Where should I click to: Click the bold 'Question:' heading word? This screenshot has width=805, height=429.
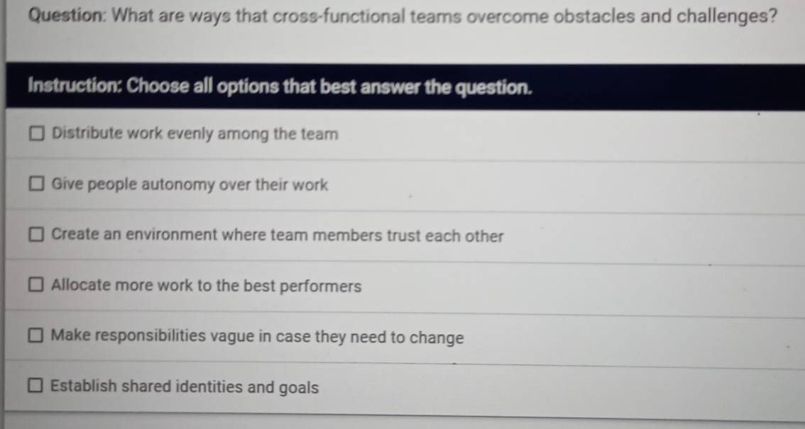[x=67, y=16]
